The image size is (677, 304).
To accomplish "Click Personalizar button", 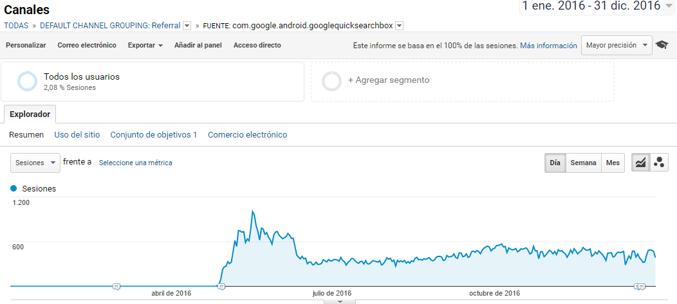I will tap(26, 45).
